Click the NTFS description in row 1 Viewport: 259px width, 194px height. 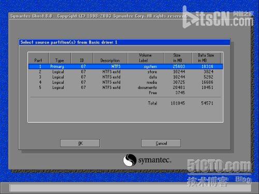coord(116,67)
